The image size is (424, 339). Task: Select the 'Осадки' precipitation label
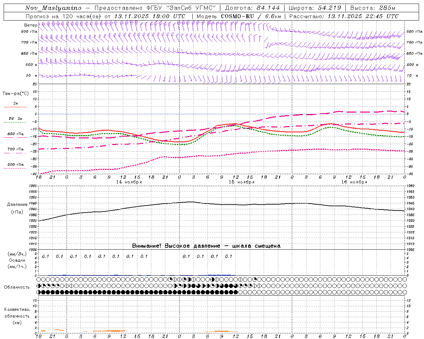(x=17, y=261)
